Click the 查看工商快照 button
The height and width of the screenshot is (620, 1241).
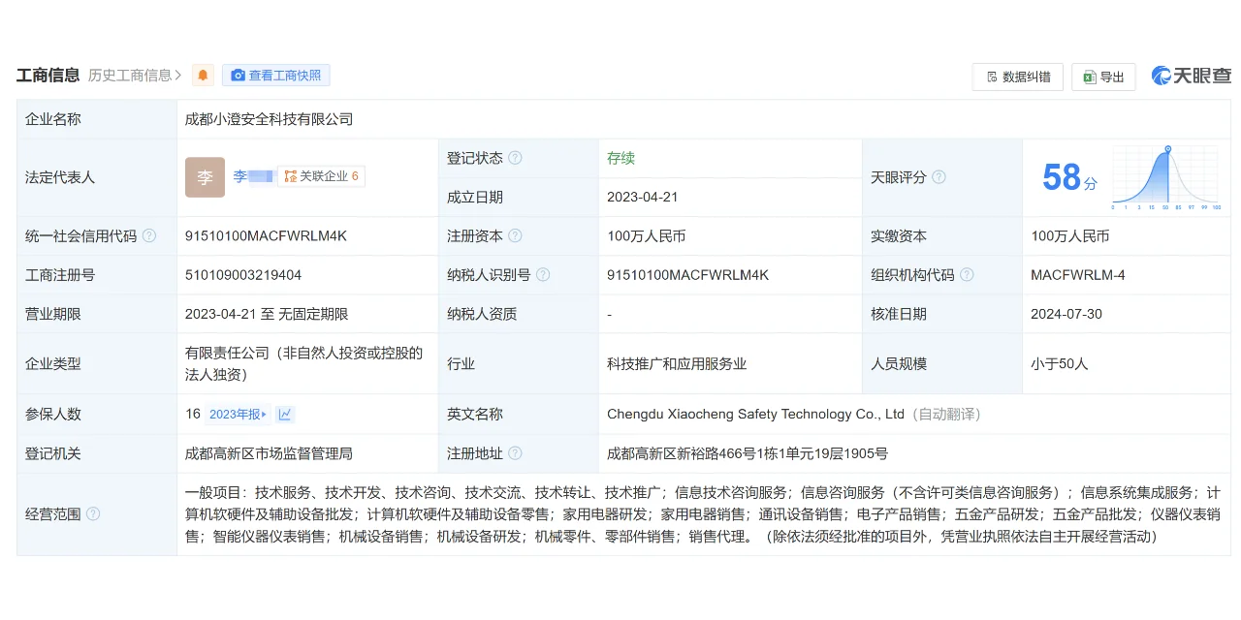point(276,75)
